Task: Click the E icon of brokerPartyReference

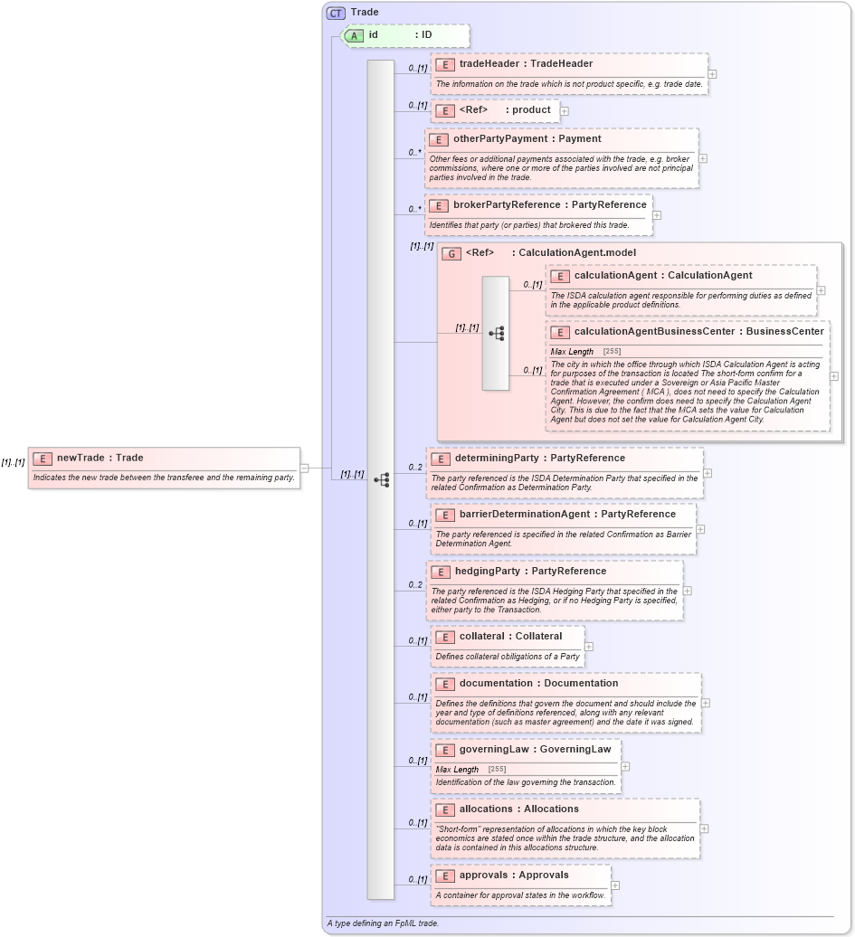Action: tap(438, 205)
